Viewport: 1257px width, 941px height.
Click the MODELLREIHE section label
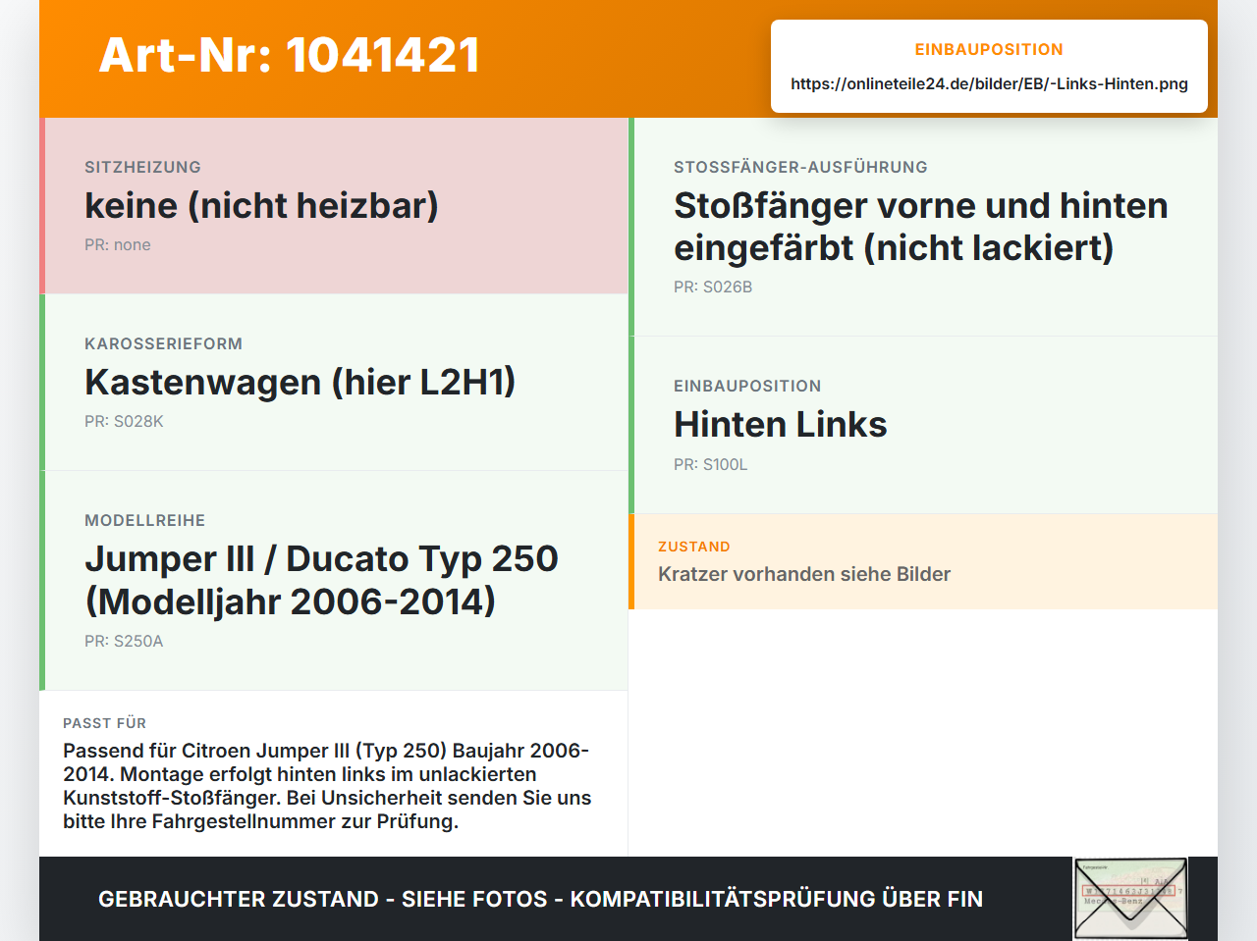coord(145,520)
